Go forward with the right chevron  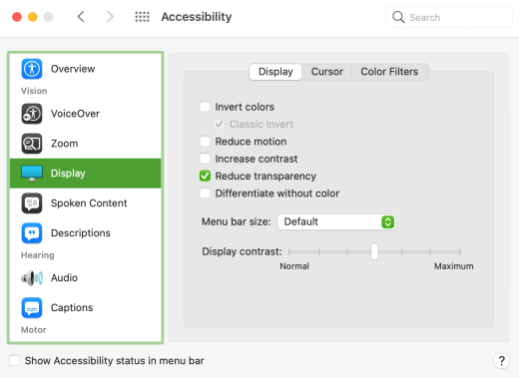[110, 16]
